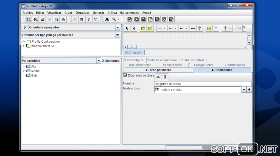Select the Baja priority folder
The height and width of the screenshot is (156, 280).
coord(32,75)
